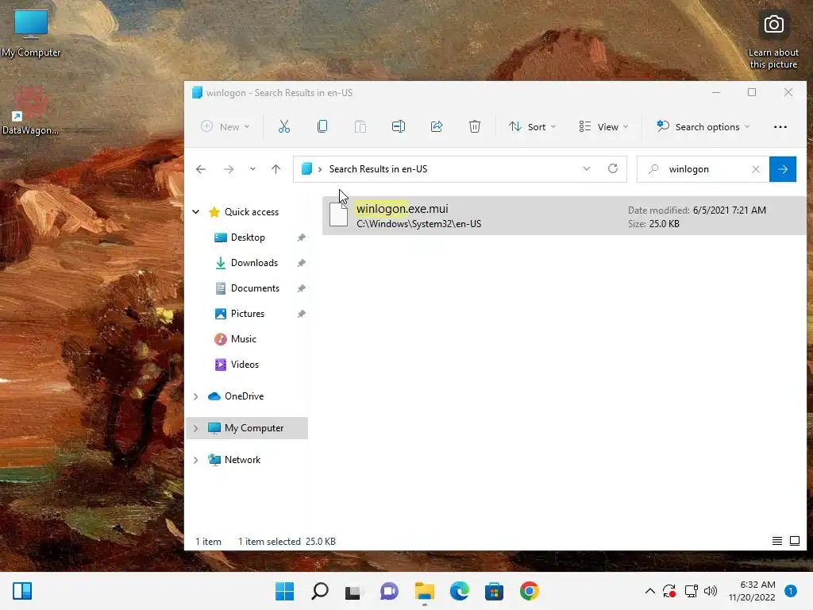Clear the winlogon search text
The width and height of the screenshot is (813, 610).
click(x=756, y=169)
